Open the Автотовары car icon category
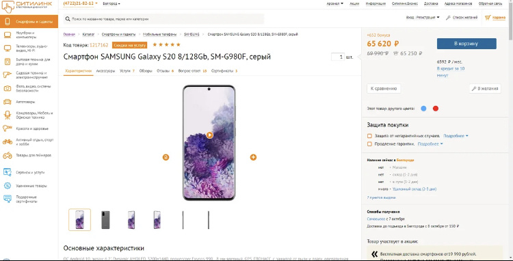 8,102
